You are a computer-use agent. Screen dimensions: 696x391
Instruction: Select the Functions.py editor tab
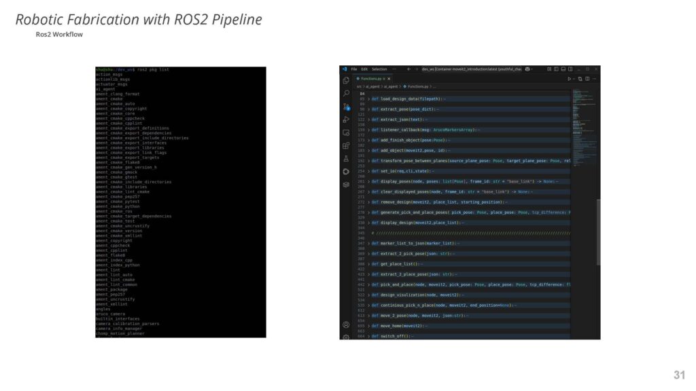click(x=372, y=79)
